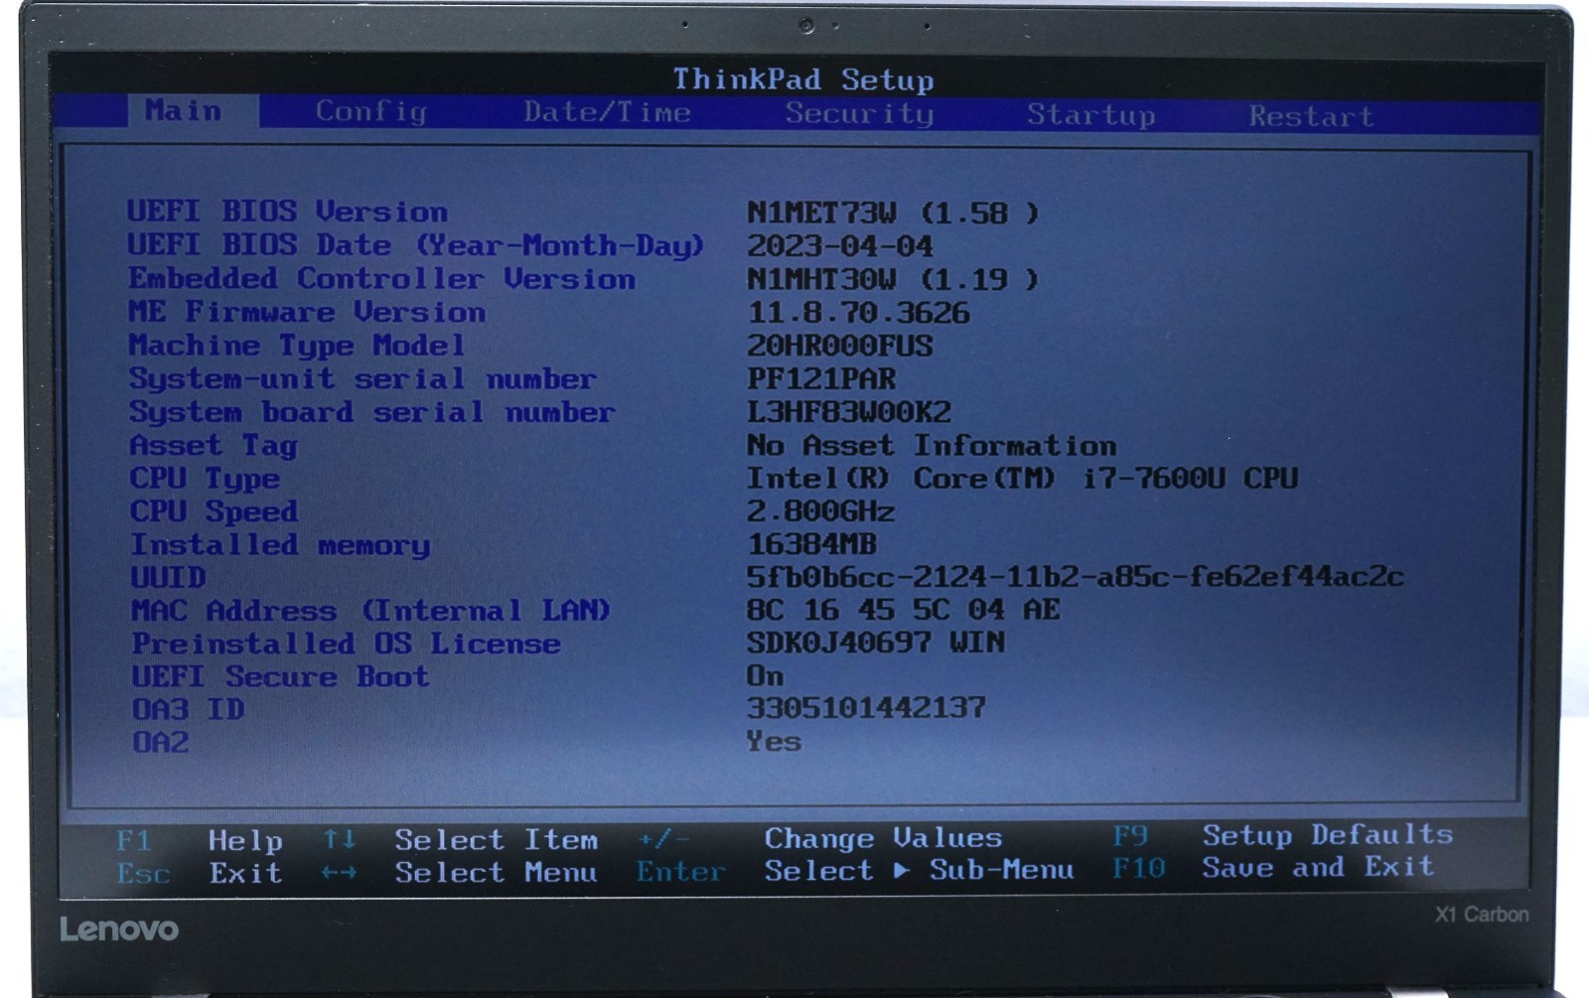Click the Help label
The height and width of the screenshot is (998, 1589).
pyautogui.click(x=245, y=841)
